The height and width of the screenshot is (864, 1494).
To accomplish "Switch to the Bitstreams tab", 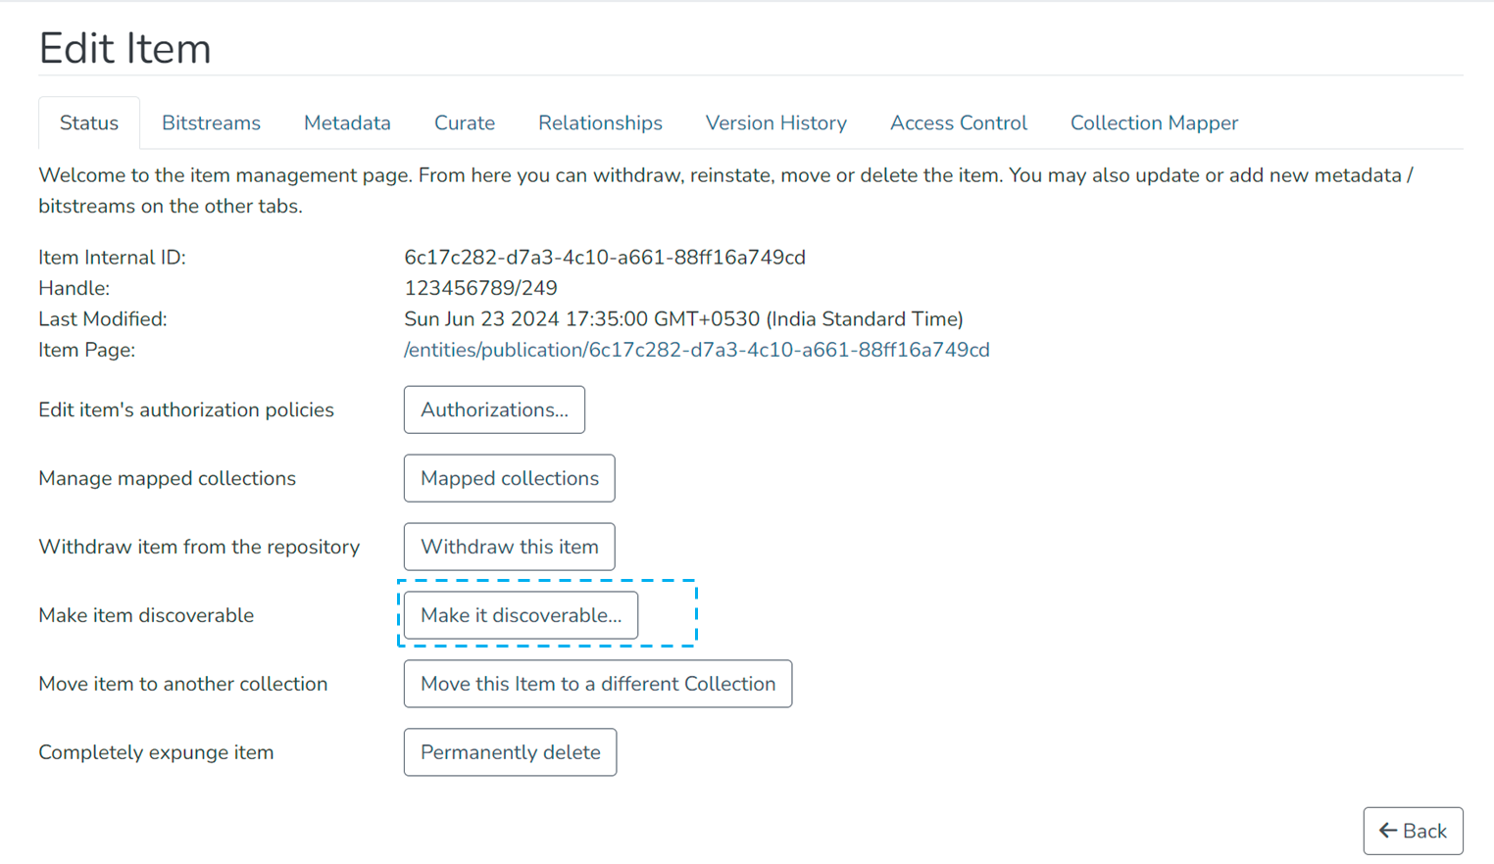I will tap(211, 122).
